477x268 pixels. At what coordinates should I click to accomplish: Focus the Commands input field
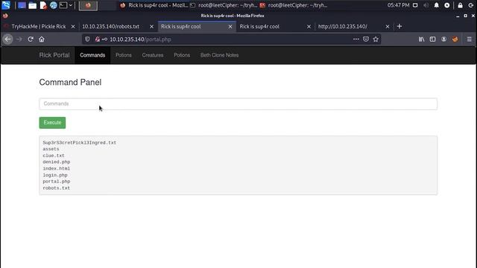(238, 104)
